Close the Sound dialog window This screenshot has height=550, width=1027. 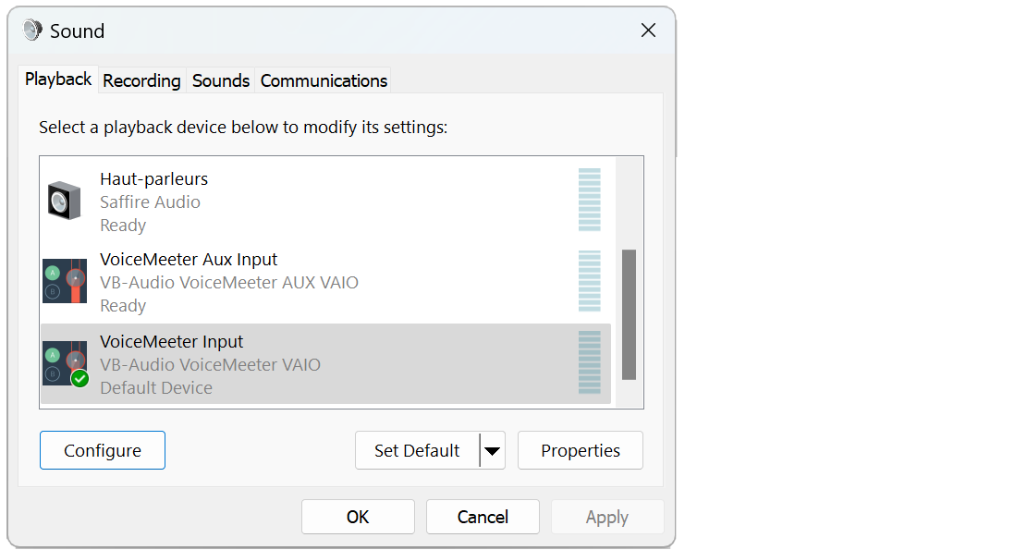coord(648,31)
